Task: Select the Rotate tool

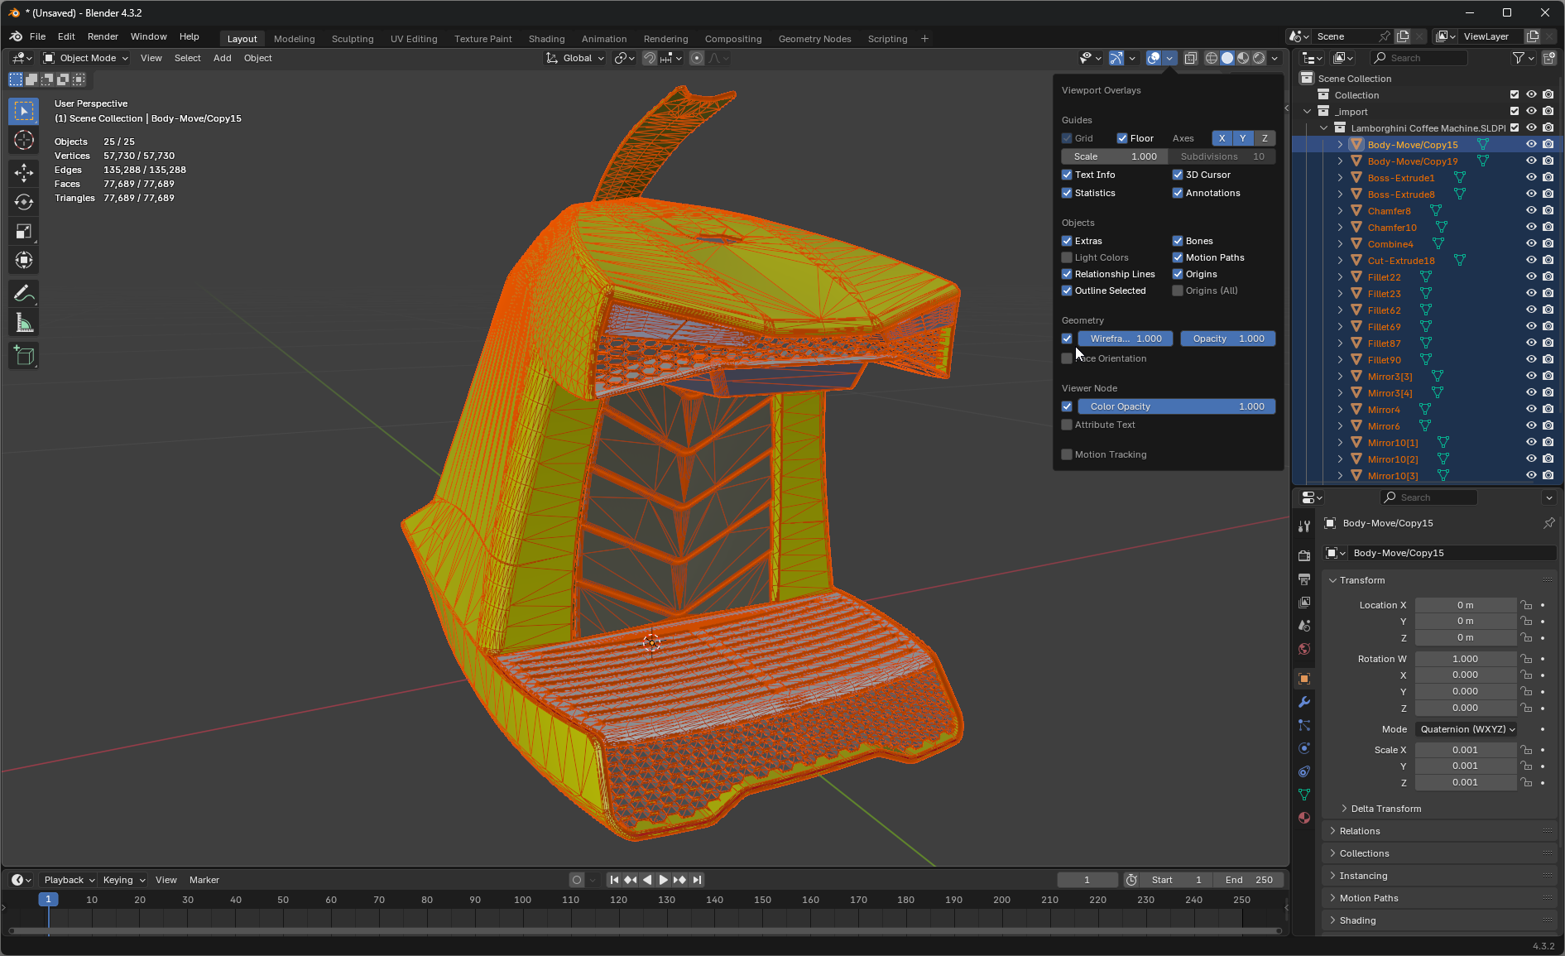Action: pos(24,202)
